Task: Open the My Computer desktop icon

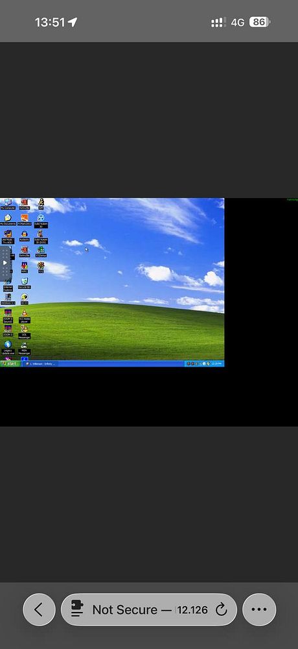Action: (7, 204)
